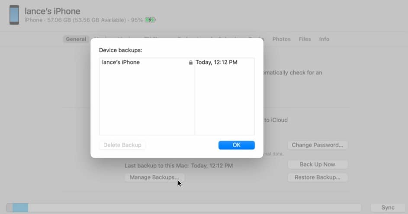Click the Change Password button
Viewport: 408px width, 214px height.
[317, 145]
